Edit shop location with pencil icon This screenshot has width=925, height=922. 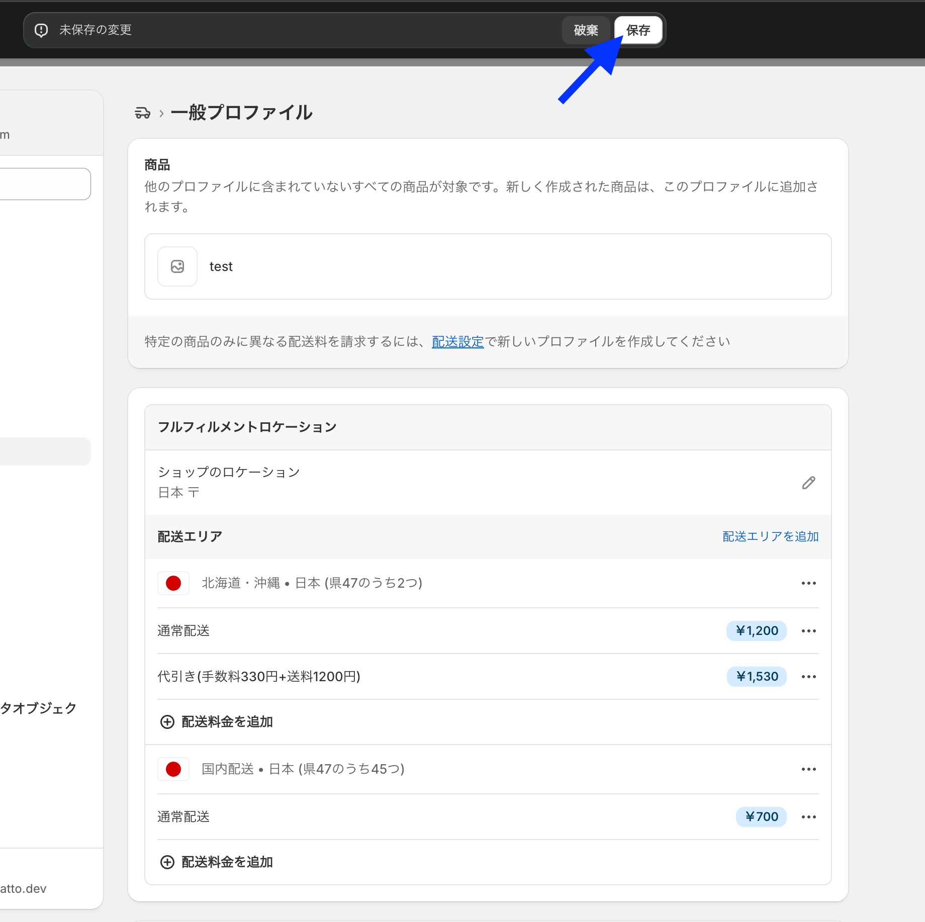[x=808, y=483]
